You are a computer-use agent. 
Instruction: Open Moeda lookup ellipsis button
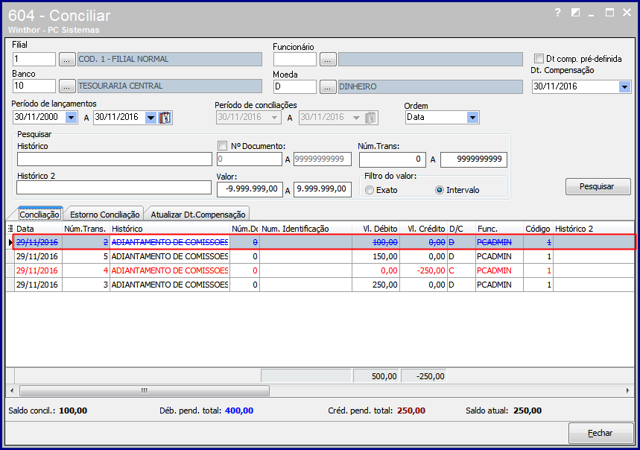pyautogui.click(x=327, y=87)
